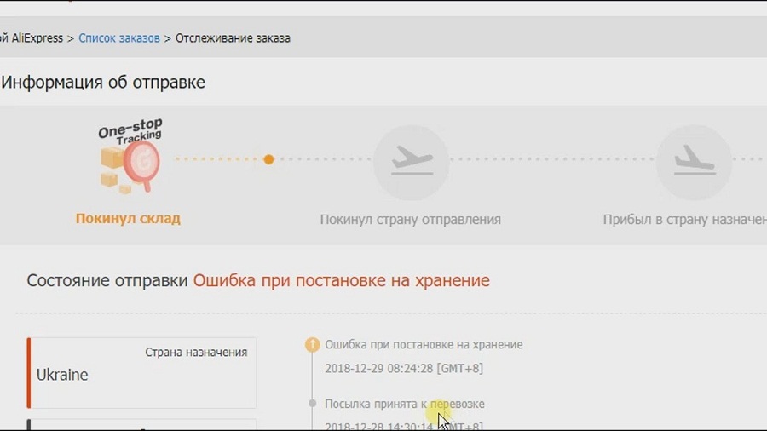Go to the AliExpress breadcrumb link
The width and height of the screenshot is (767, 431).
[x=32, y=38]
